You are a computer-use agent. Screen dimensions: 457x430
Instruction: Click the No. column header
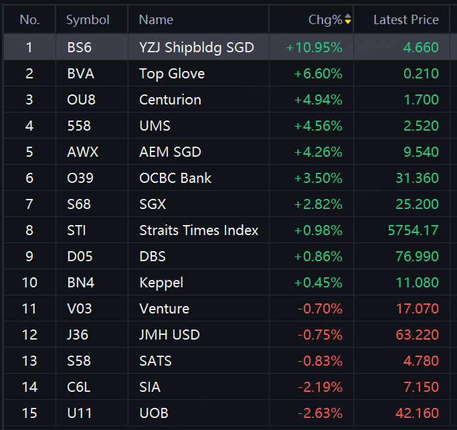(29, 20)
